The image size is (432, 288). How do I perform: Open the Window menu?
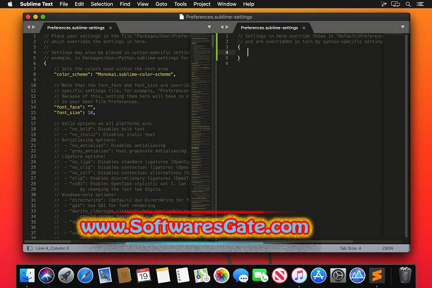[227, 4]
